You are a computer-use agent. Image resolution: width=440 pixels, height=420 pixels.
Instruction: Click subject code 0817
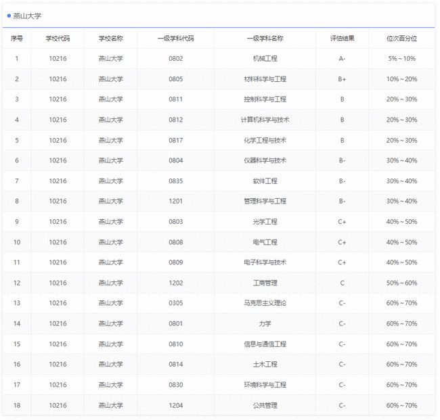point(176,140)
